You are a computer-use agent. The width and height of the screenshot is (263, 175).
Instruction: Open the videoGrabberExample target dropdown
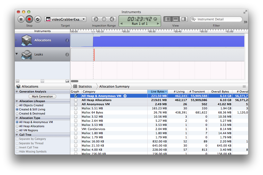(x=65, y=19)
